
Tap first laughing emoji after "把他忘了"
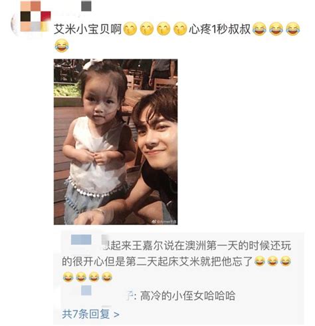260,261
